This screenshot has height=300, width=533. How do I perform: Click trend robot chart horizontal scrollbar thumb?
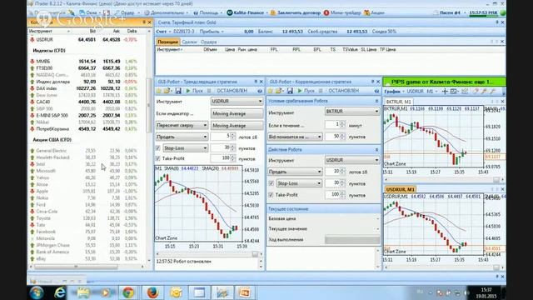point(255,254)
